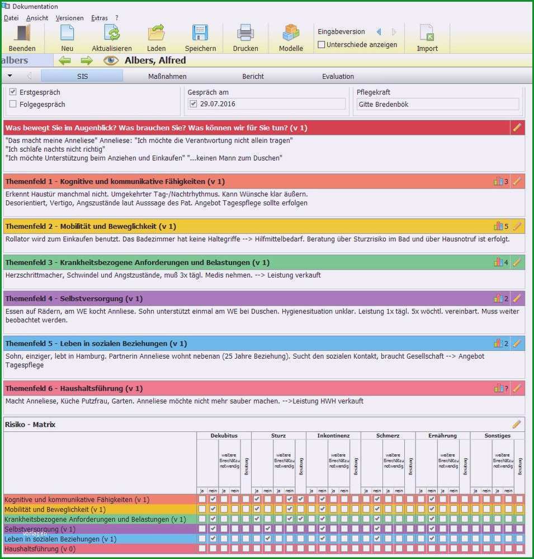Uncheck Sturz nein in Selbstversorgung row
The width and height of the screenshot is (534, 559).
point(268,529)
